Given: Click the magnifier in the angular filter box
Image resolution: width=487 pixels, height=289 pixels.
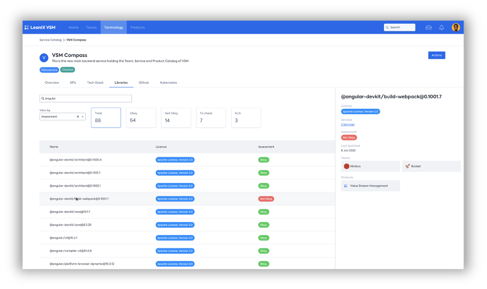Looking at the screenshot, I should (43, 99).
